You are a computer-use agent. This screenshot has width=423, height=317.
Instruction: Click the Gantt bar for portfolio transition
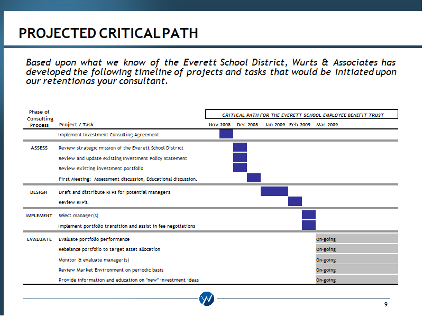pos(309,225)
